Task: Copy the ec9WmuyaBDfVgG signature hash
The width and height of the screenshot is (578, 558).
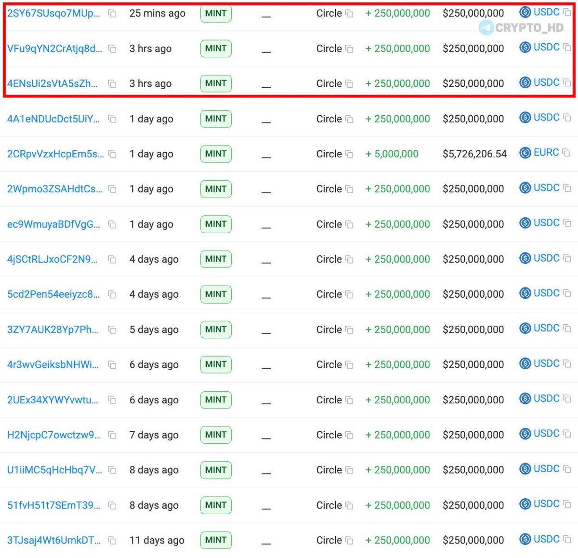Action: click(x=112, y=225)
